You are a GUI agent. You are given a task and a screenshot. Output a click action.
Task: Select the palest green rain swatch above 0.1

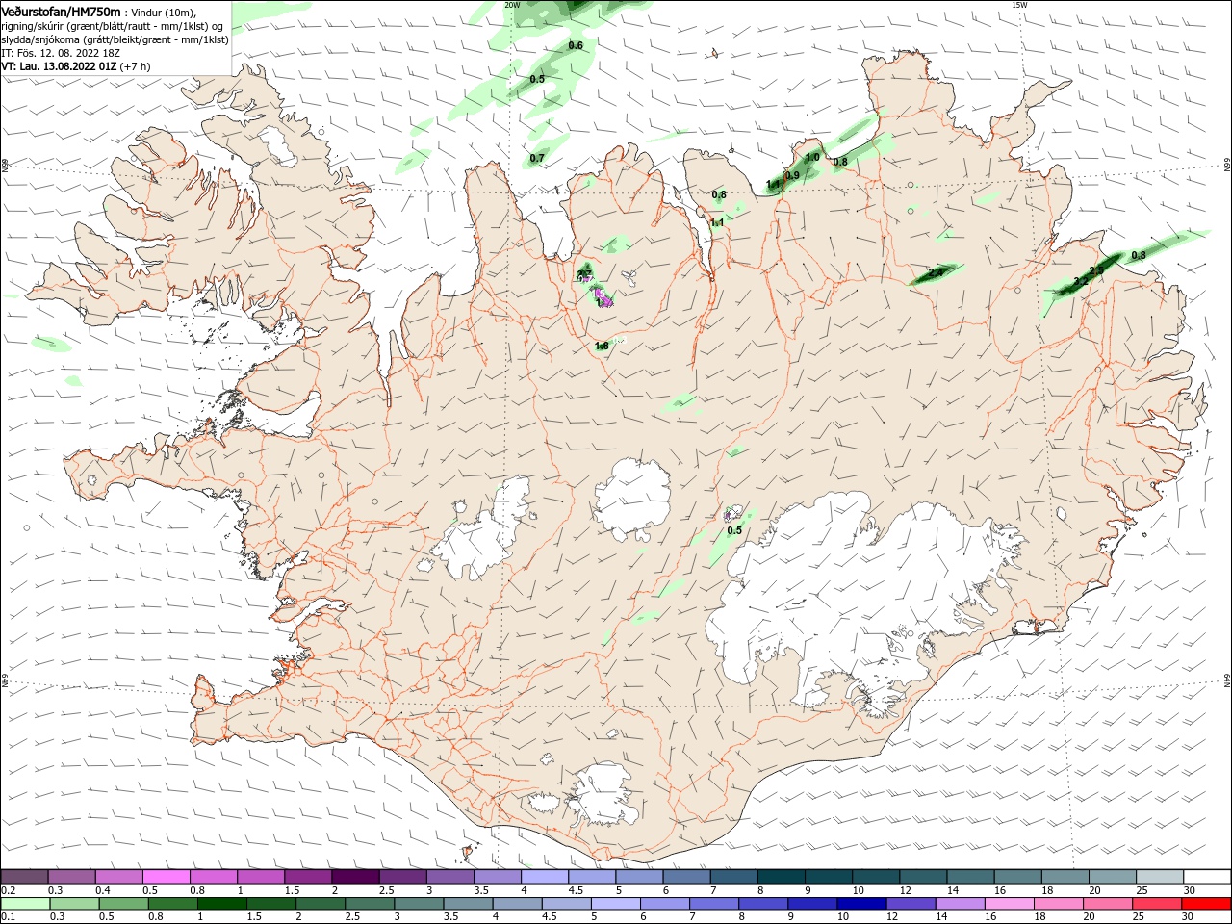pos(25,904)
